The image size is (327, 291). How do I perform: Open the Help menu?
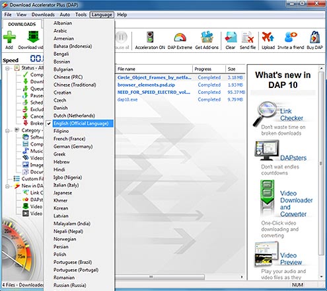[x=122, y=15]
